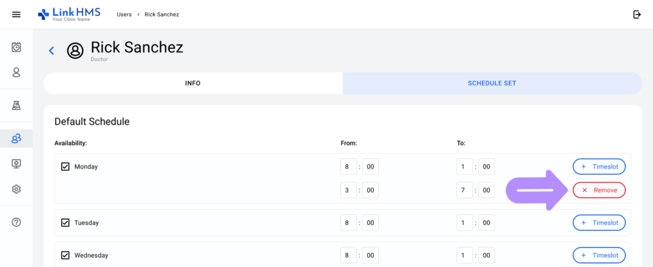
Task: Edit Monday second To hour field showing 7
Action: pyautogui.click(x=465, y=190)
